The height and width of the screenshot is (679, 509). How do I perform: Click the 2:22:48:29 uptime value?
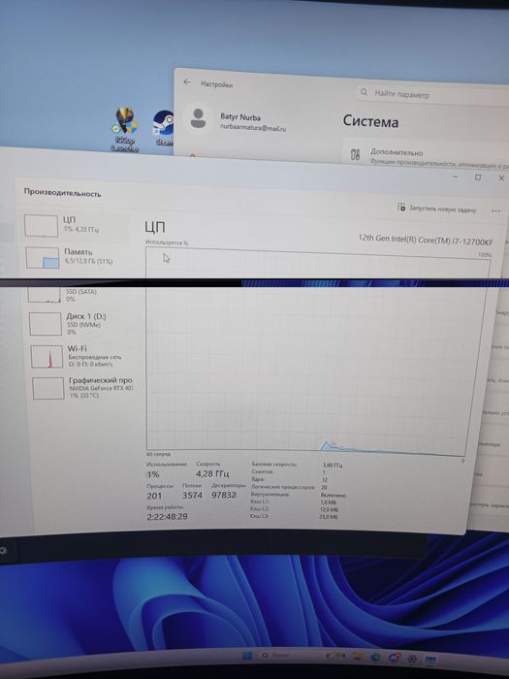pyautogui.click(x=167, y=516)
